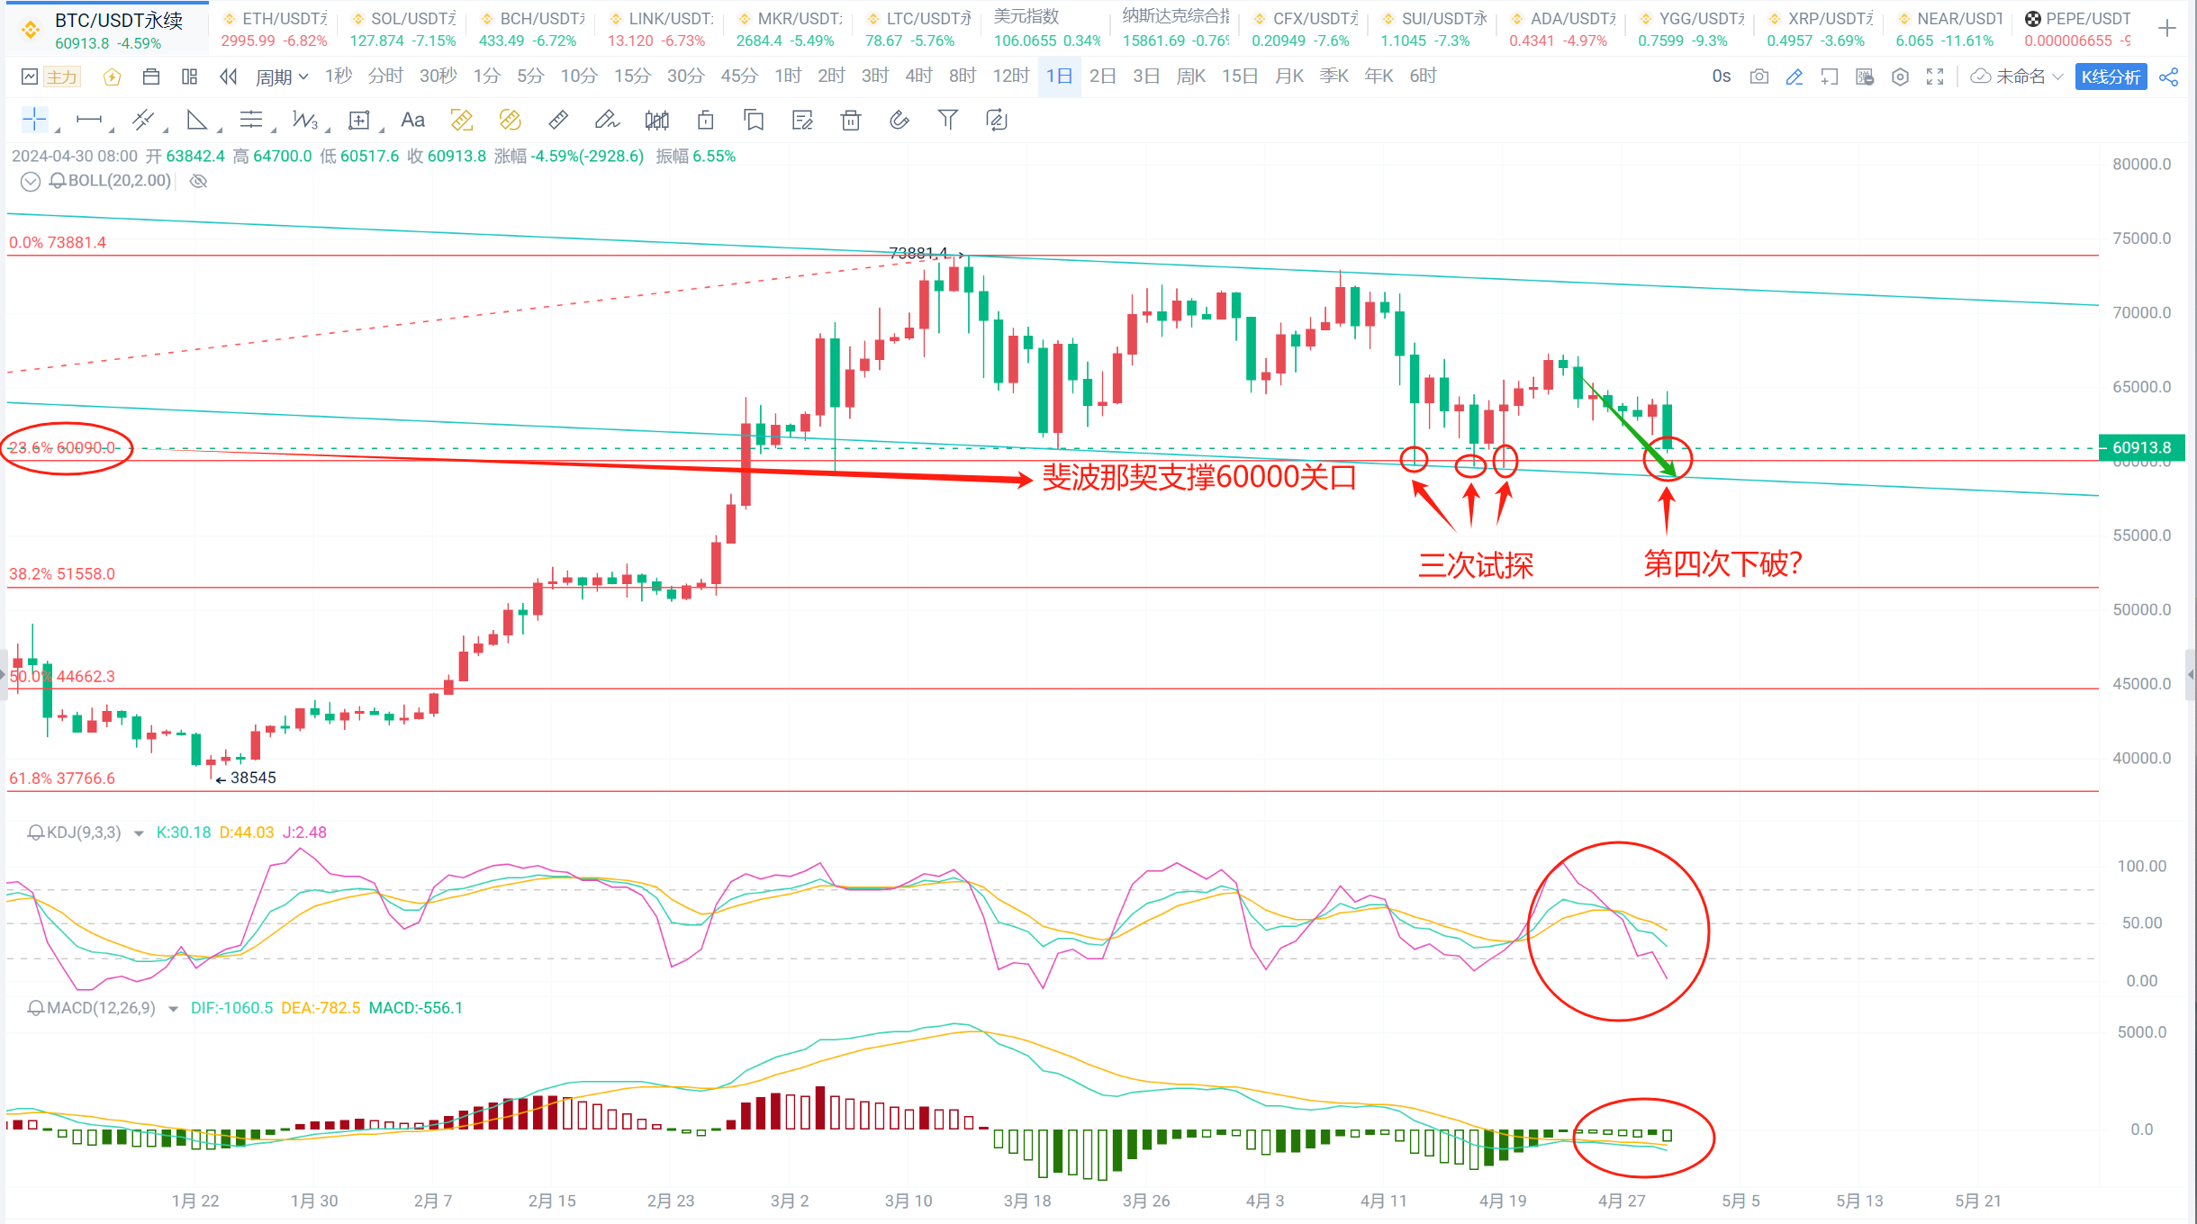The image size is (2197, 1224).
Task: Add a new symbol tab with plus
Action: pos(2167,29)
